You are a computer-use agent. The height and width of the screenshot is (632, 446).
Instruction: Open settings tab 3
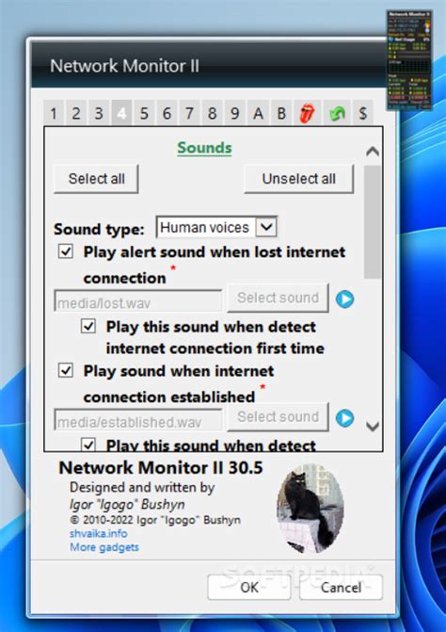click(99, 113)
